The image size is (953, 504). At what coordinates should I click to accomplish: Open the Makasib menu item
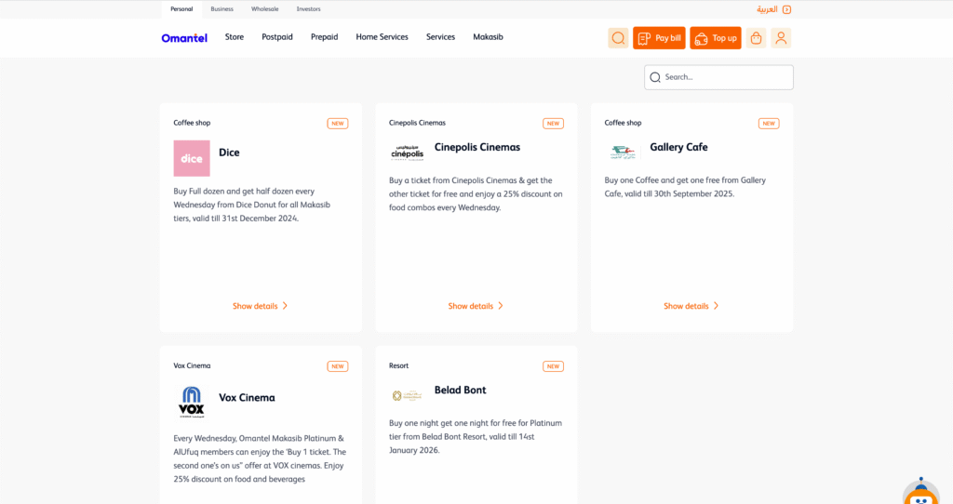pos(488,37)
